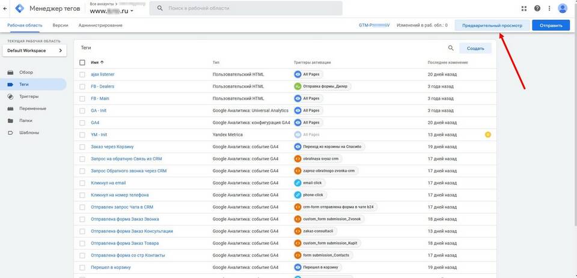Screen dimensions: 577x278
Task: Switch to the Администрирование tab
Action: click(100, 25)
